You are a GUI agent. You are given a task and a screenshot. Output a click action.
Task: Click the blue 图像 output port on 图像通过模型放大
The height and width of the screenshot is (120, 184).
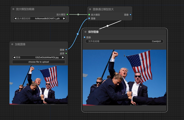[131, 15]
